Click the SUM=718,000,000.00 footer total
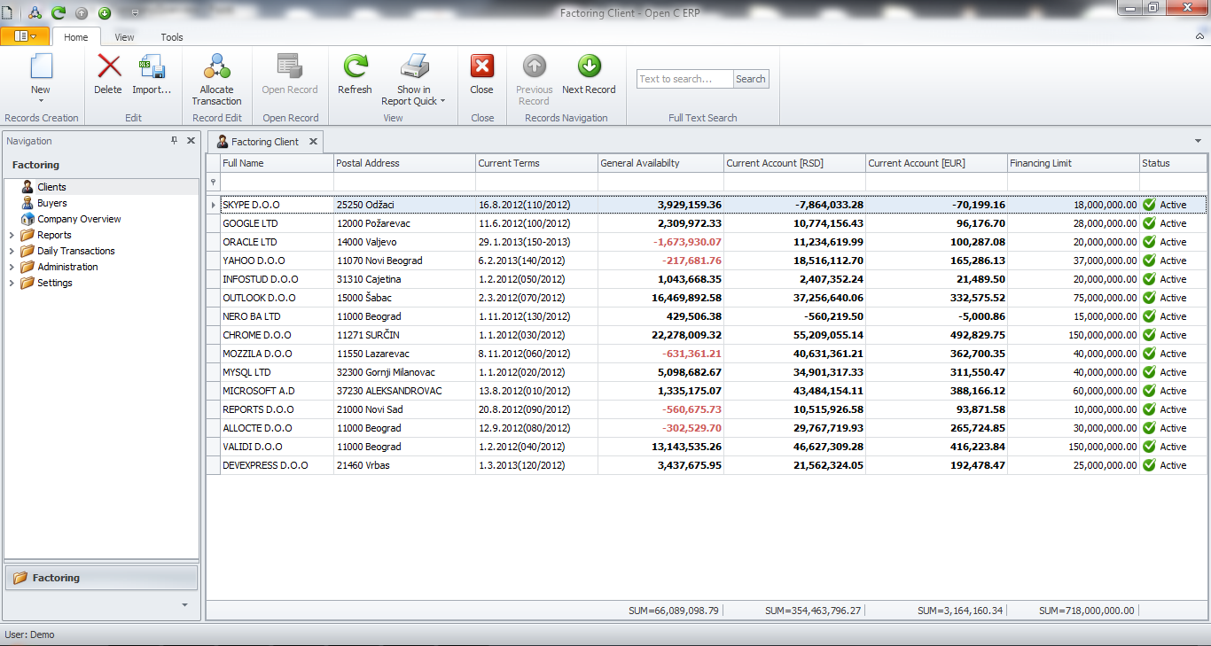This screenshot has width=1211, height=646. [1087, 611]
